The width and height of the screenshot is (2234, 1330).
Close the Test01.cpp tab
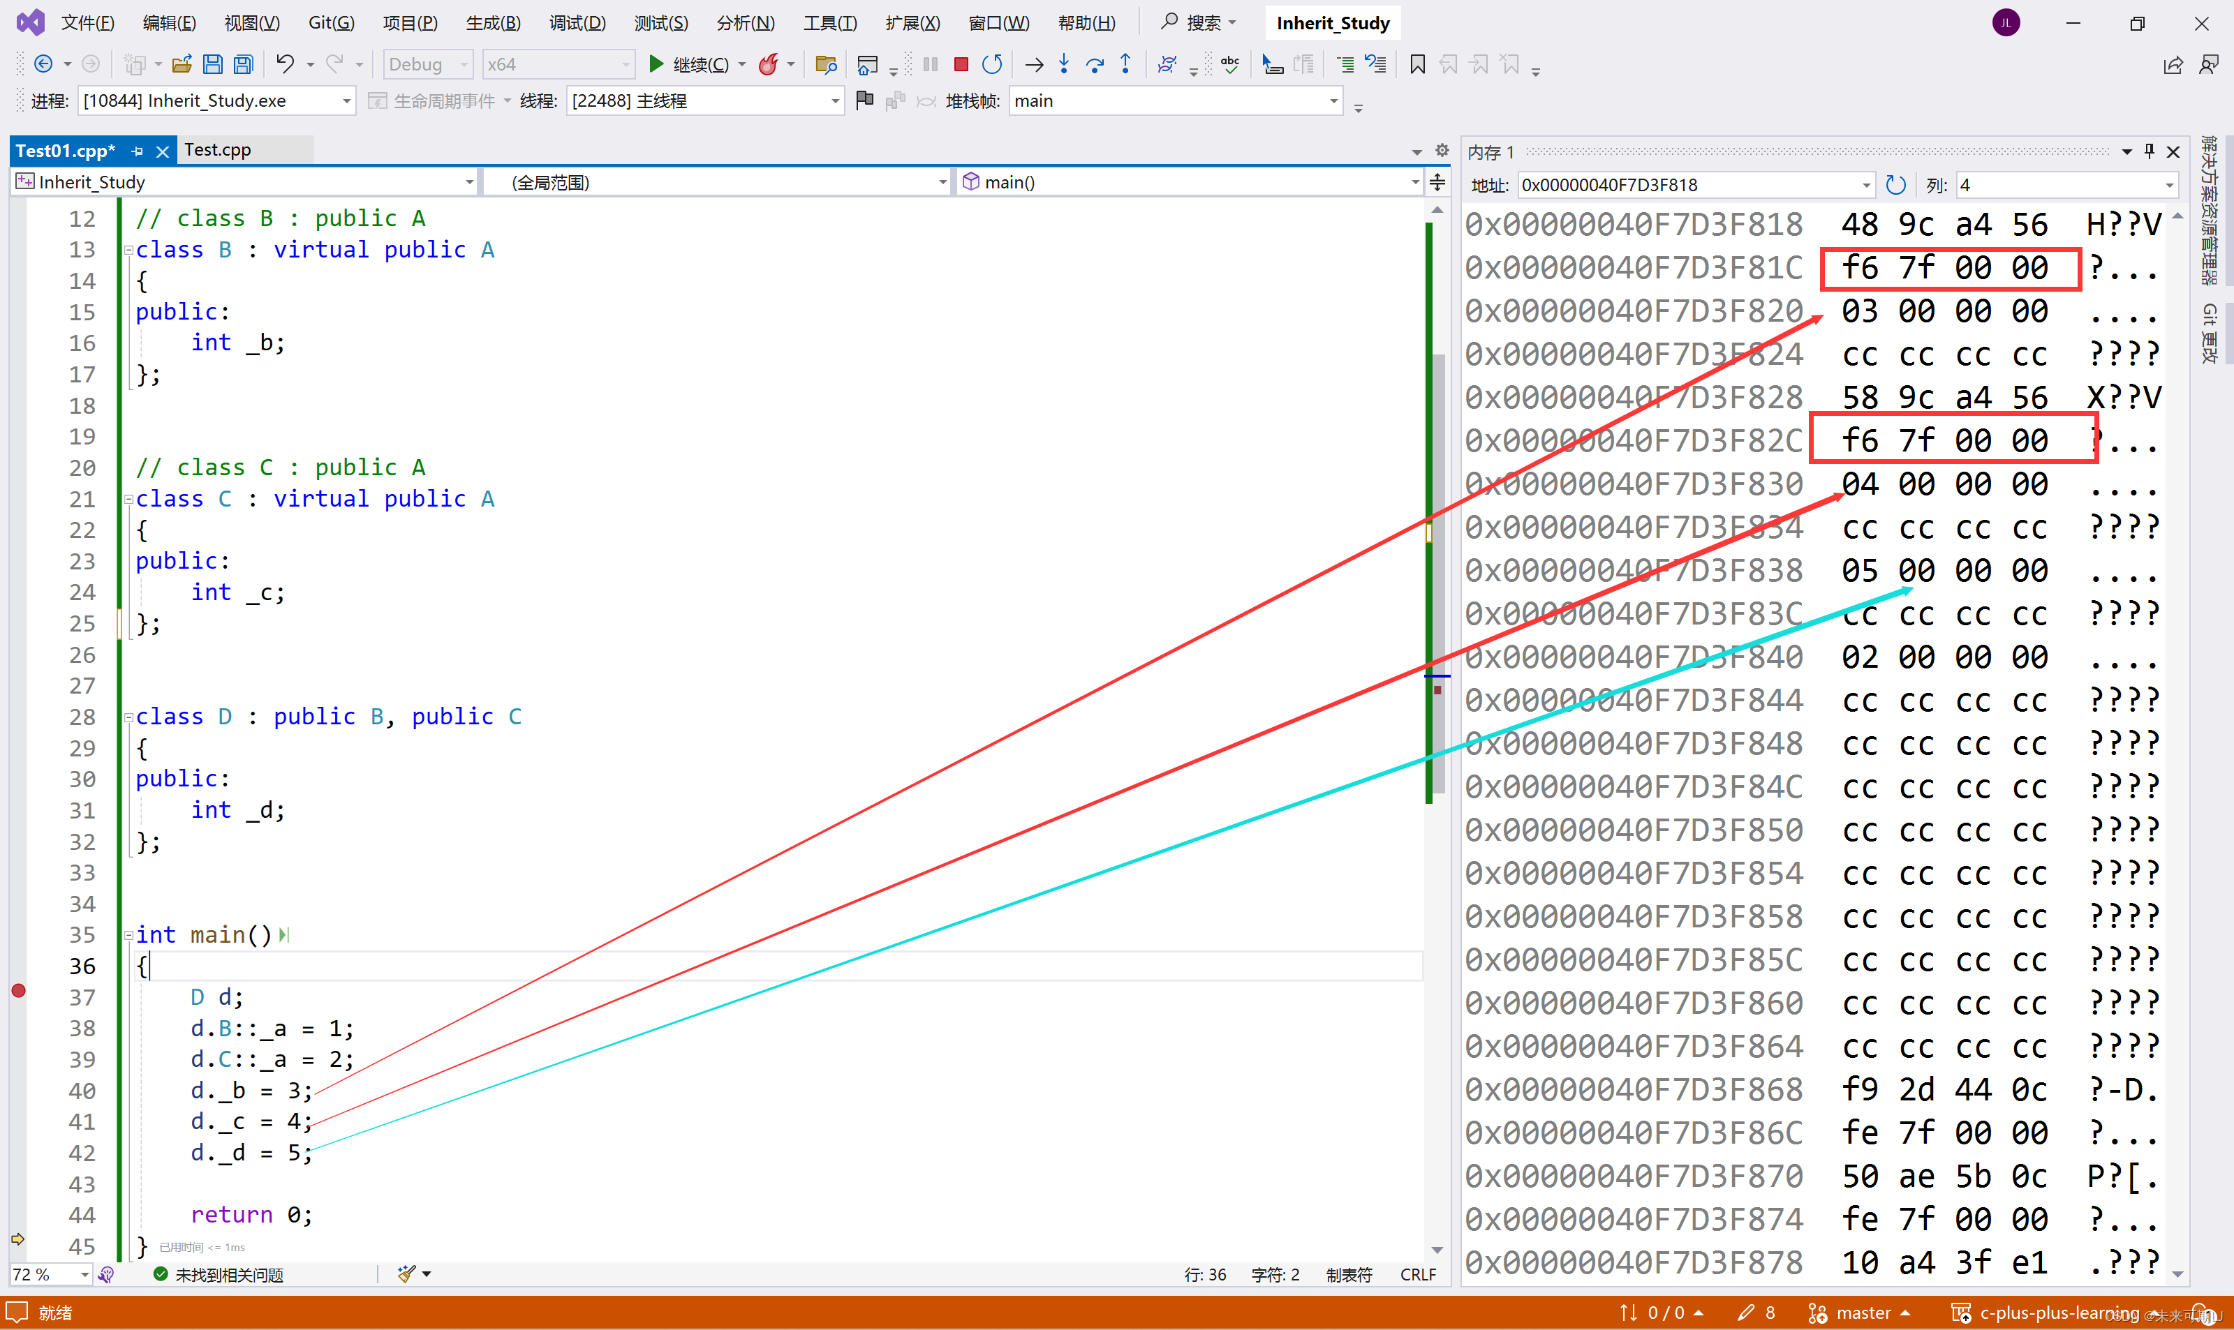(162, 151)
